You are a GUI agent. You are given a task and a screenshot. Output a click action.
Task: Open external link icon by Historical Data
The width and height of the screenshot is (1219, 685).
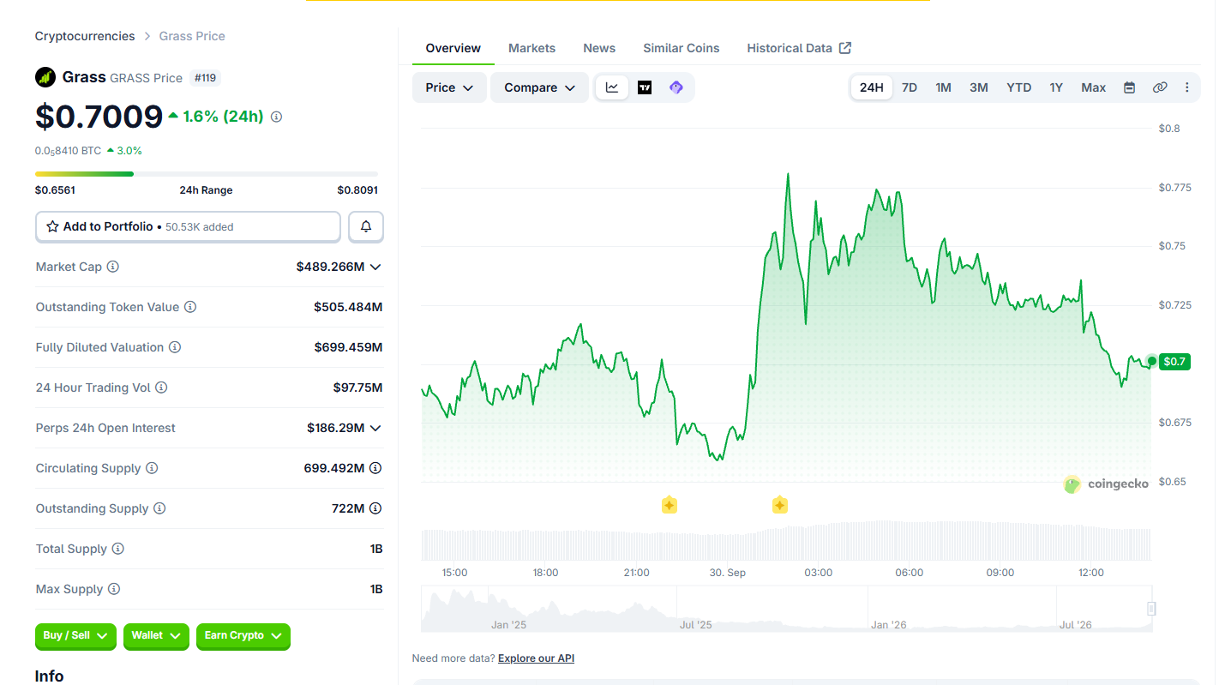845,48
